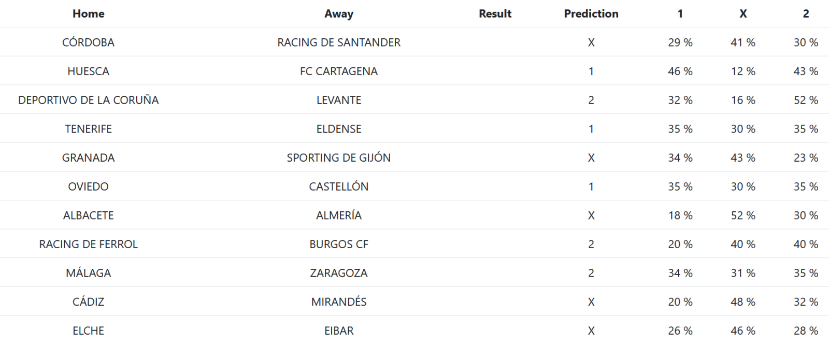The height and width of the screenshot is (345, 829).
Task: Select BURGOS CF away team
Action: click(339, 245)
